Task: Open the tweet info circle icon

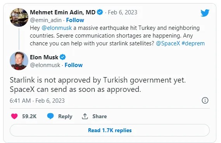Action: (x=205, y=100)
